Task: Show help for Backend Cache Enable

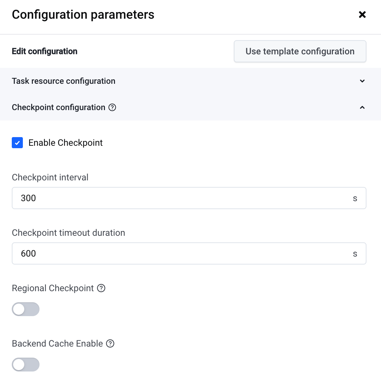Action: pos(110,343)
